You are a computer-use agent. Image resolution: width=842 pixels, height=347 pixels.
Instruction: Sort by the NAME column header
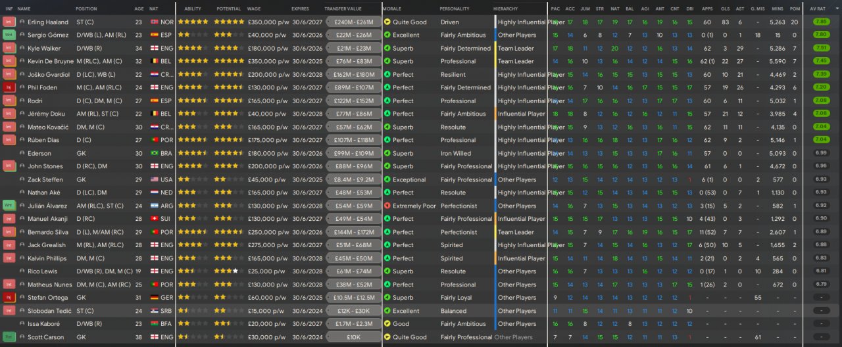coord(24,9)
